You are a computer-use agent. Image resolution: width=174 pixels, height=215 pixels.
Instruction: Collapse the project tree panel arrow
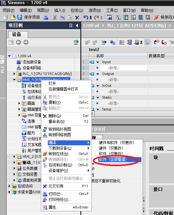77,26
